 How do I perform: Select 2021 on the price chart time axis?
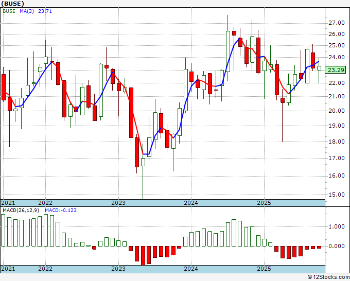click(8, 203)
